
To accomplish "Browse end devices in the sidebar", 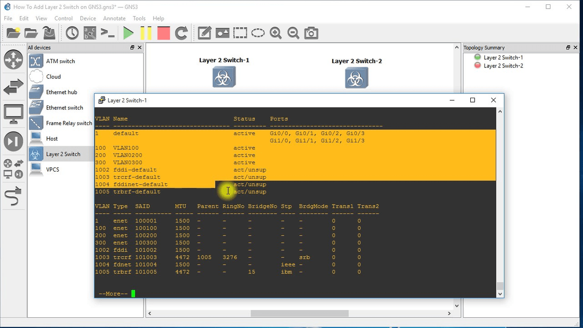I will click(x=13, y=114).
